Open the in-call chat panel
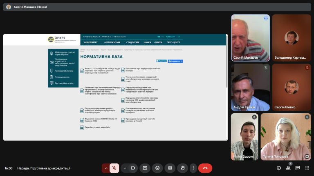The width and height of the screenshot is (314, 176). pyautogui.click(x=298, y=168)
